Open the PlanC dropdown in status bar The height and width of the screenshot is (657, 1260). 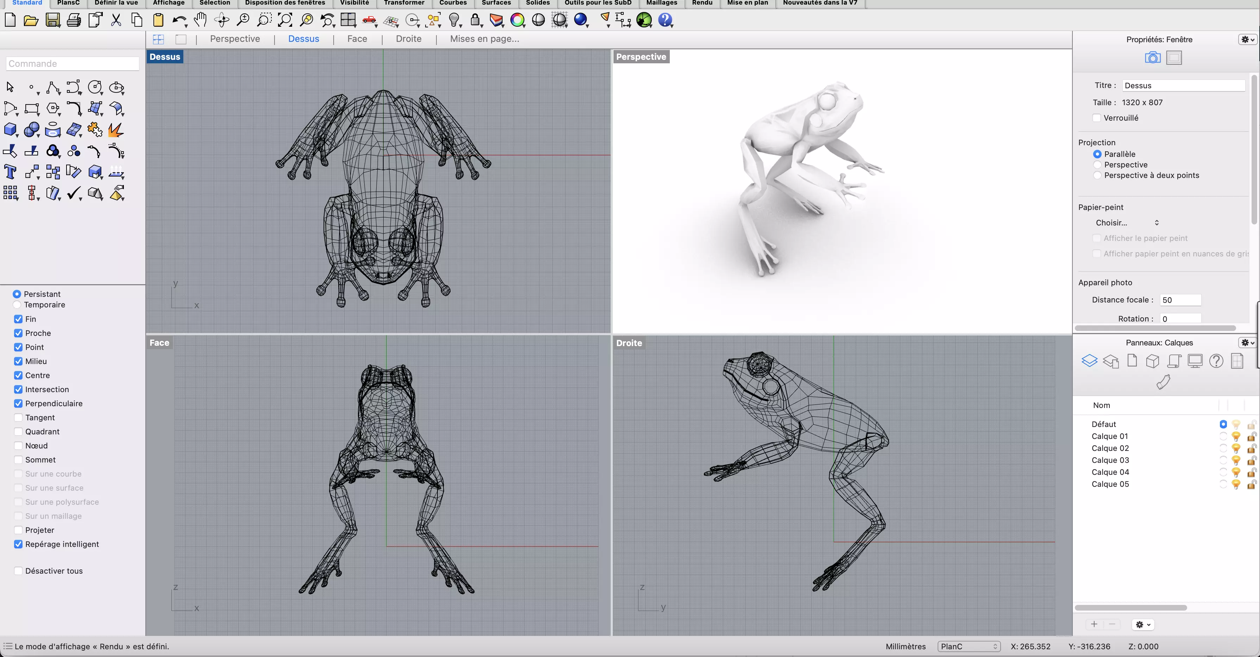click(x=969, y=646)
